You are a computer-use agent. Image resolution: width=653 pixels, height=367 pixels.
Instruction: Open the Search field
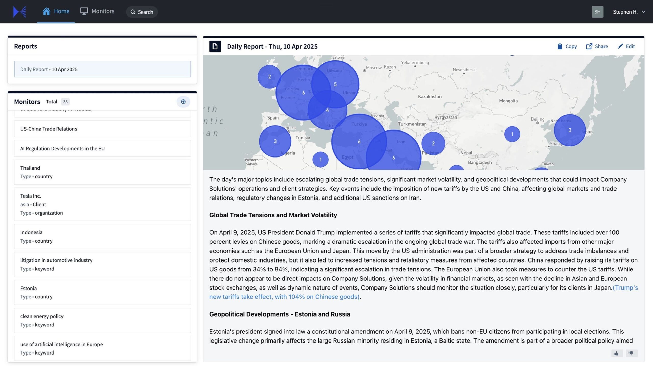[x=142, y=12]
